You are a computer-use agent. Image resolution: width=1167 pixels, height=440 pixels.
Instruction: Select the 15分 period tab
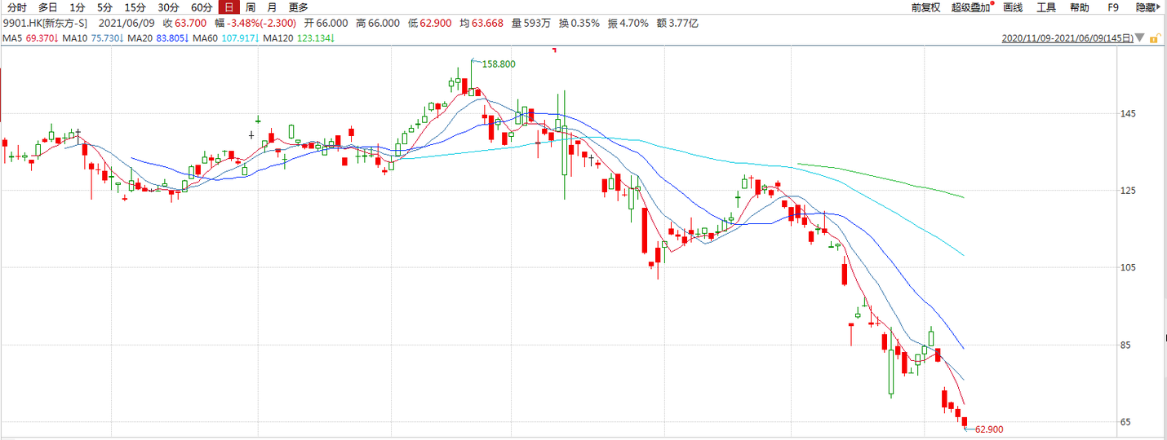pos(135,7)
